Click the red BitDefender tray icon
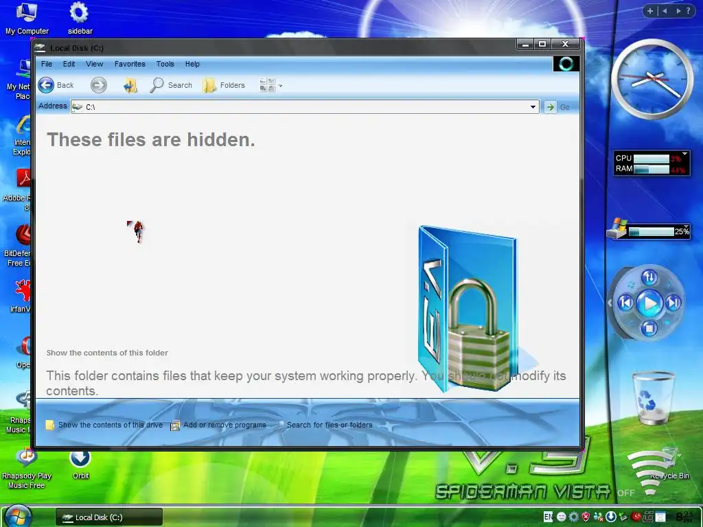 click(636, 517)
